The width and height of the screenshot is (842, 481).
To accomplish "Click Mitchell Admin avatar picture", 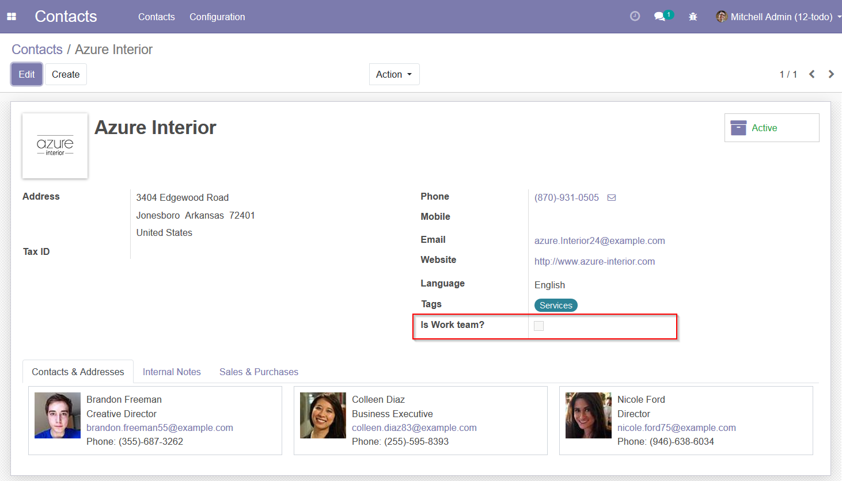I will pos(722,17).
